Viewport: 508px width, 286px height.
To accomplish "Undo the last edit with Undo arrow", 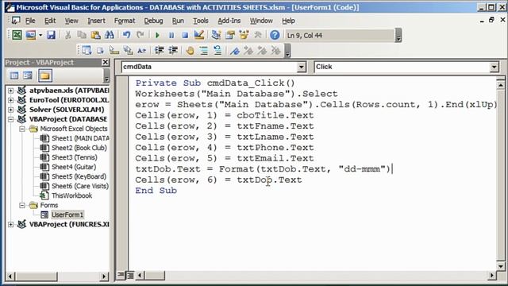I will (x=127, y=35).
